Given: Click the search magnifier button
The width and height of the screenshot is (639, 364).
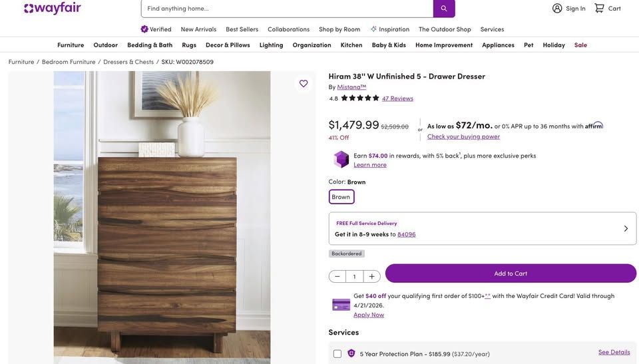Looking at the screenshot, I should [x=444, y=9].
